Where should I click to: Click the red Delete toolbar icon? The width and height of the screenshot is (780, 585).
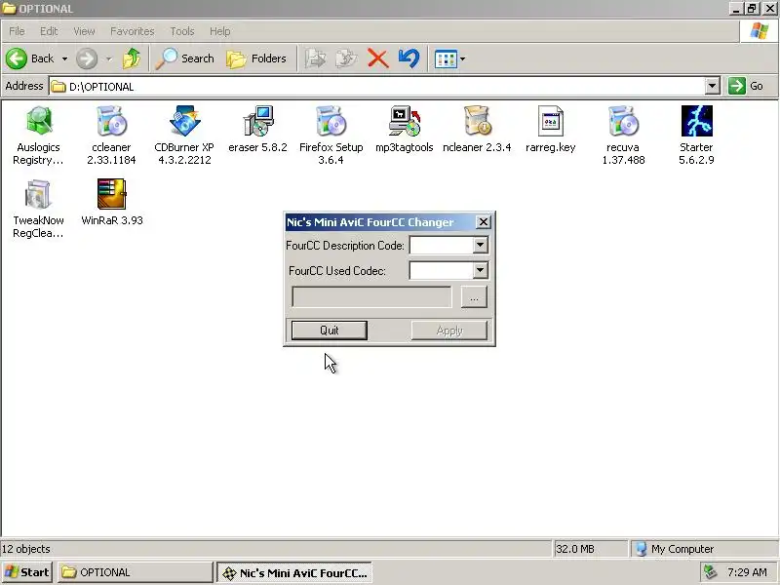[378, 58]
